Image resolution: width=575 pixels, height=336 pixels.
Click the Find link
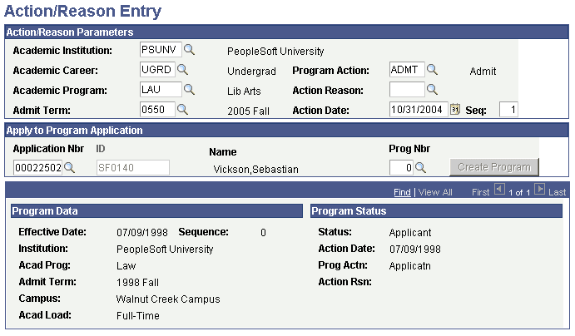pos(402,192)
